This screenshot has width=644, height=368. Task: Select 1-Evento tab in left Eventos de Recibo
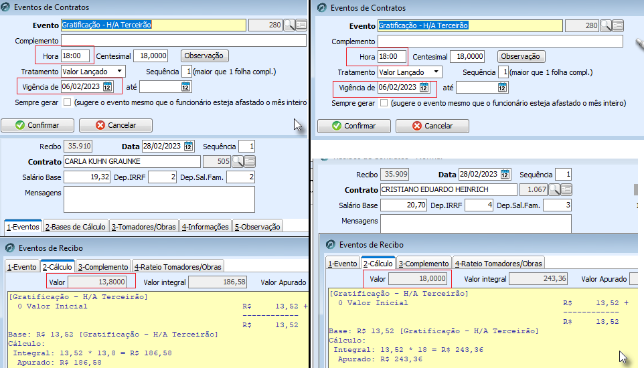[22, 266]
